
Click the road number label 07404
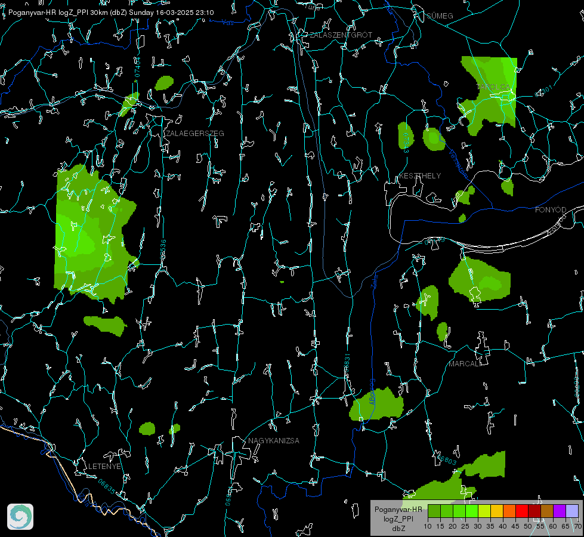(137, 67)
